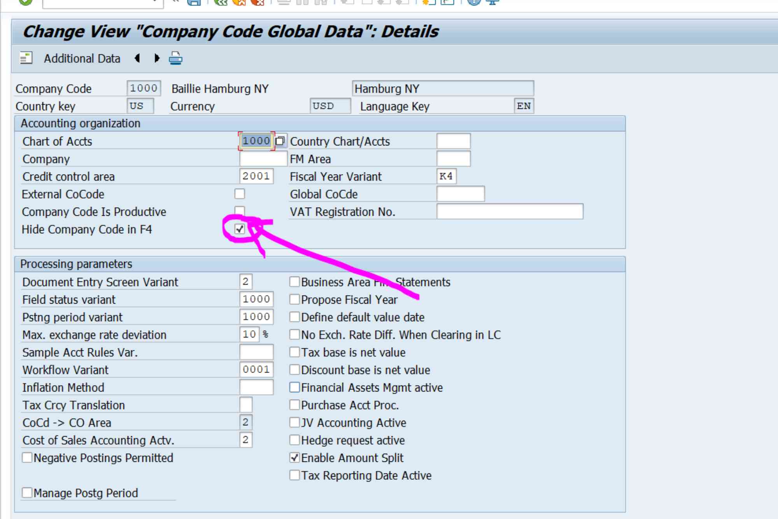Click Fiscal Year Variant field K4

(x=447, y=176)
